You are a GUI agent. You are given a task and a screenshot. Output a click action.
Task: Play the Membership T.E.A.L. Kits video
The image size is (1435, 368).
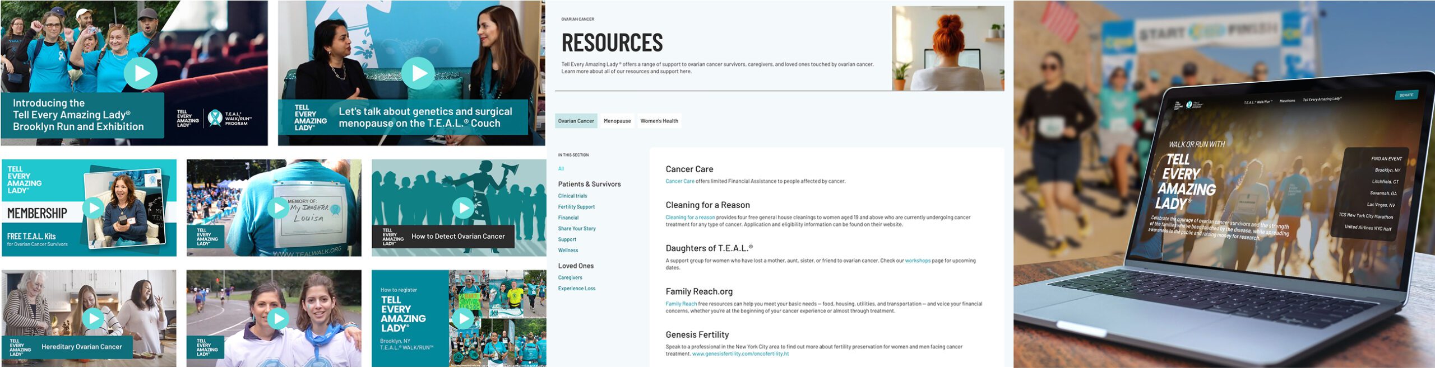(x=94, y=208)
